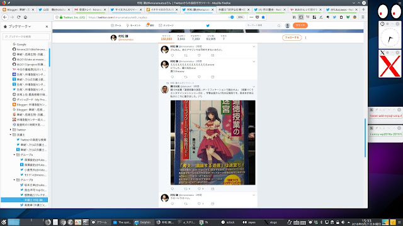Click the volume icon in system tray

[x=343, y=222]
